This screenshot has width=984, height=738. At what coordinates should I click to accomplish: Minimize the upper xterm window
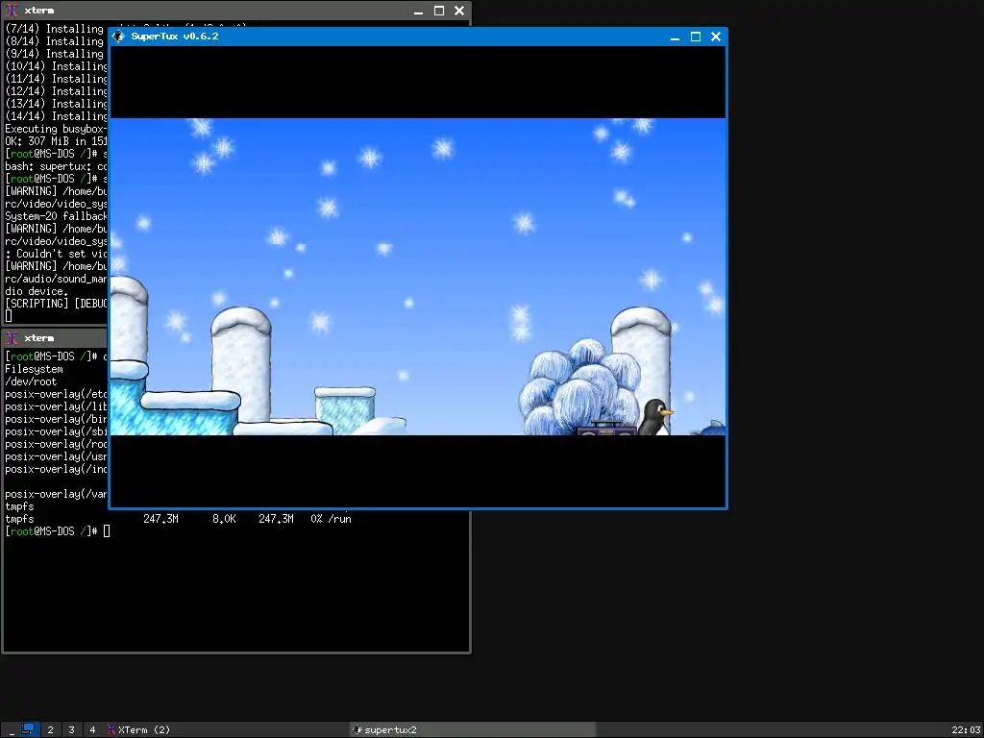point(419,11)
